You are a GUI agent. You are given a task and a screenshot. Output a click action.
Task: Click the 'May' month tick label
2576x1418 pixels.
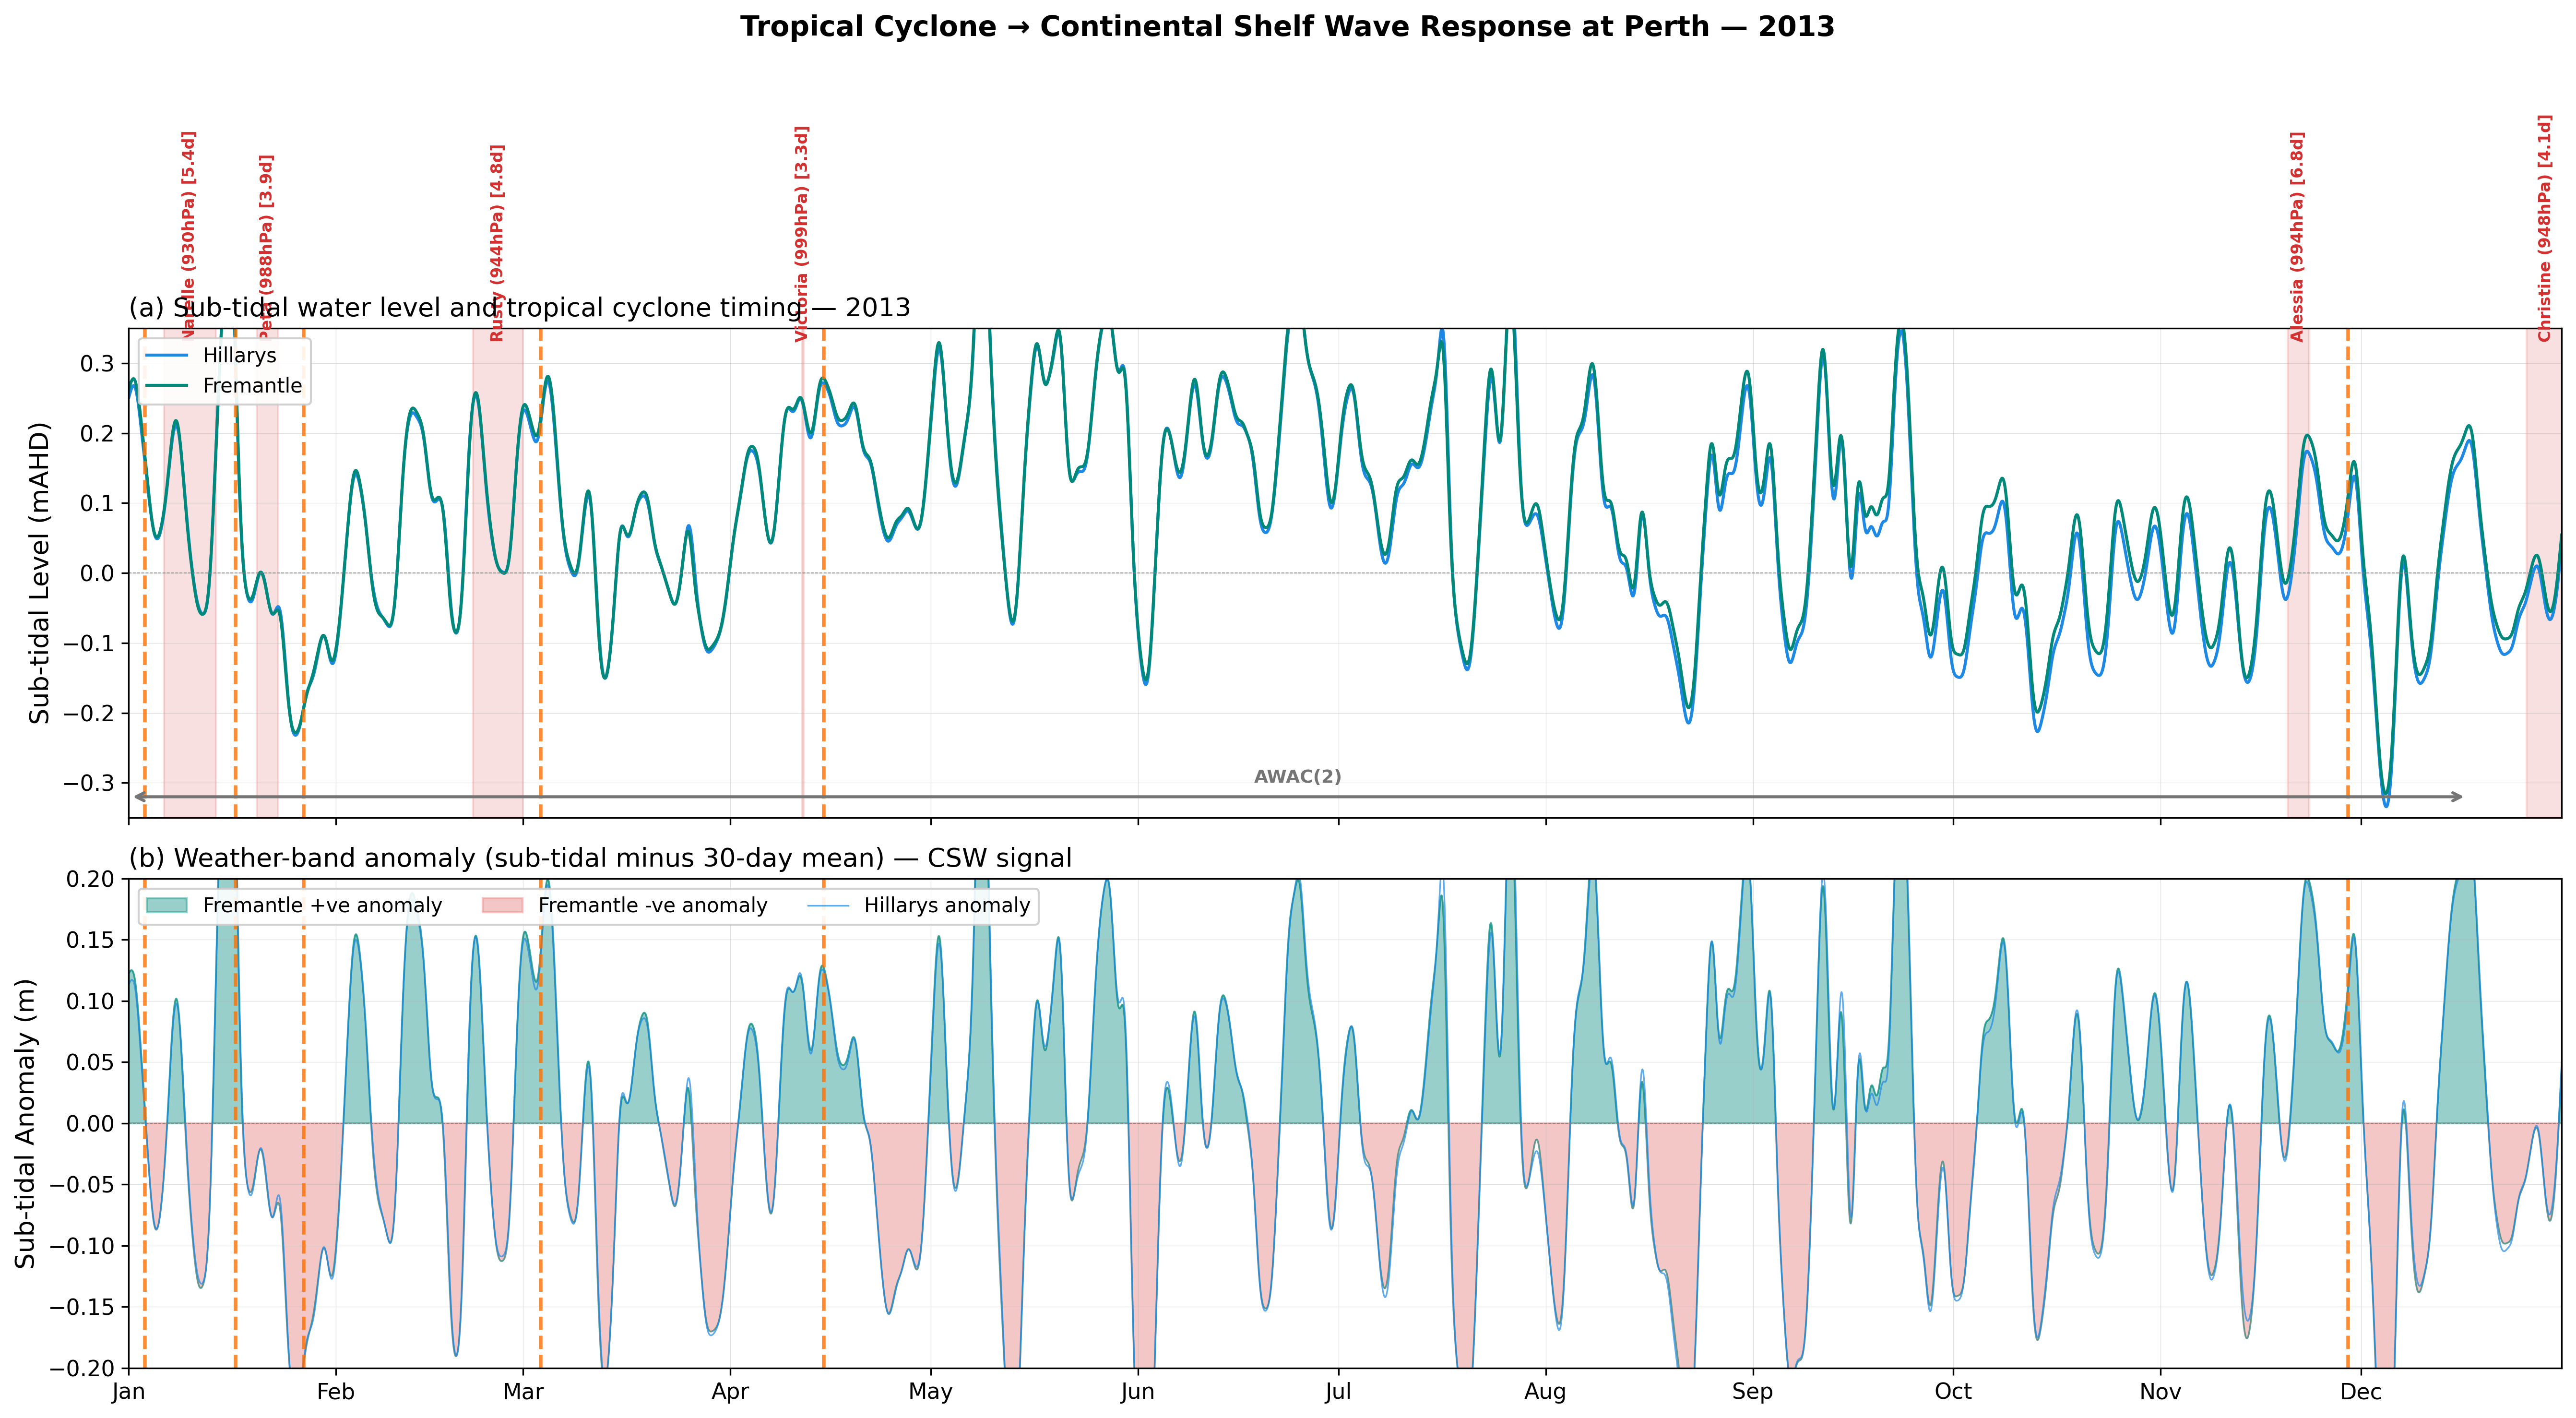click(931, 1392)
